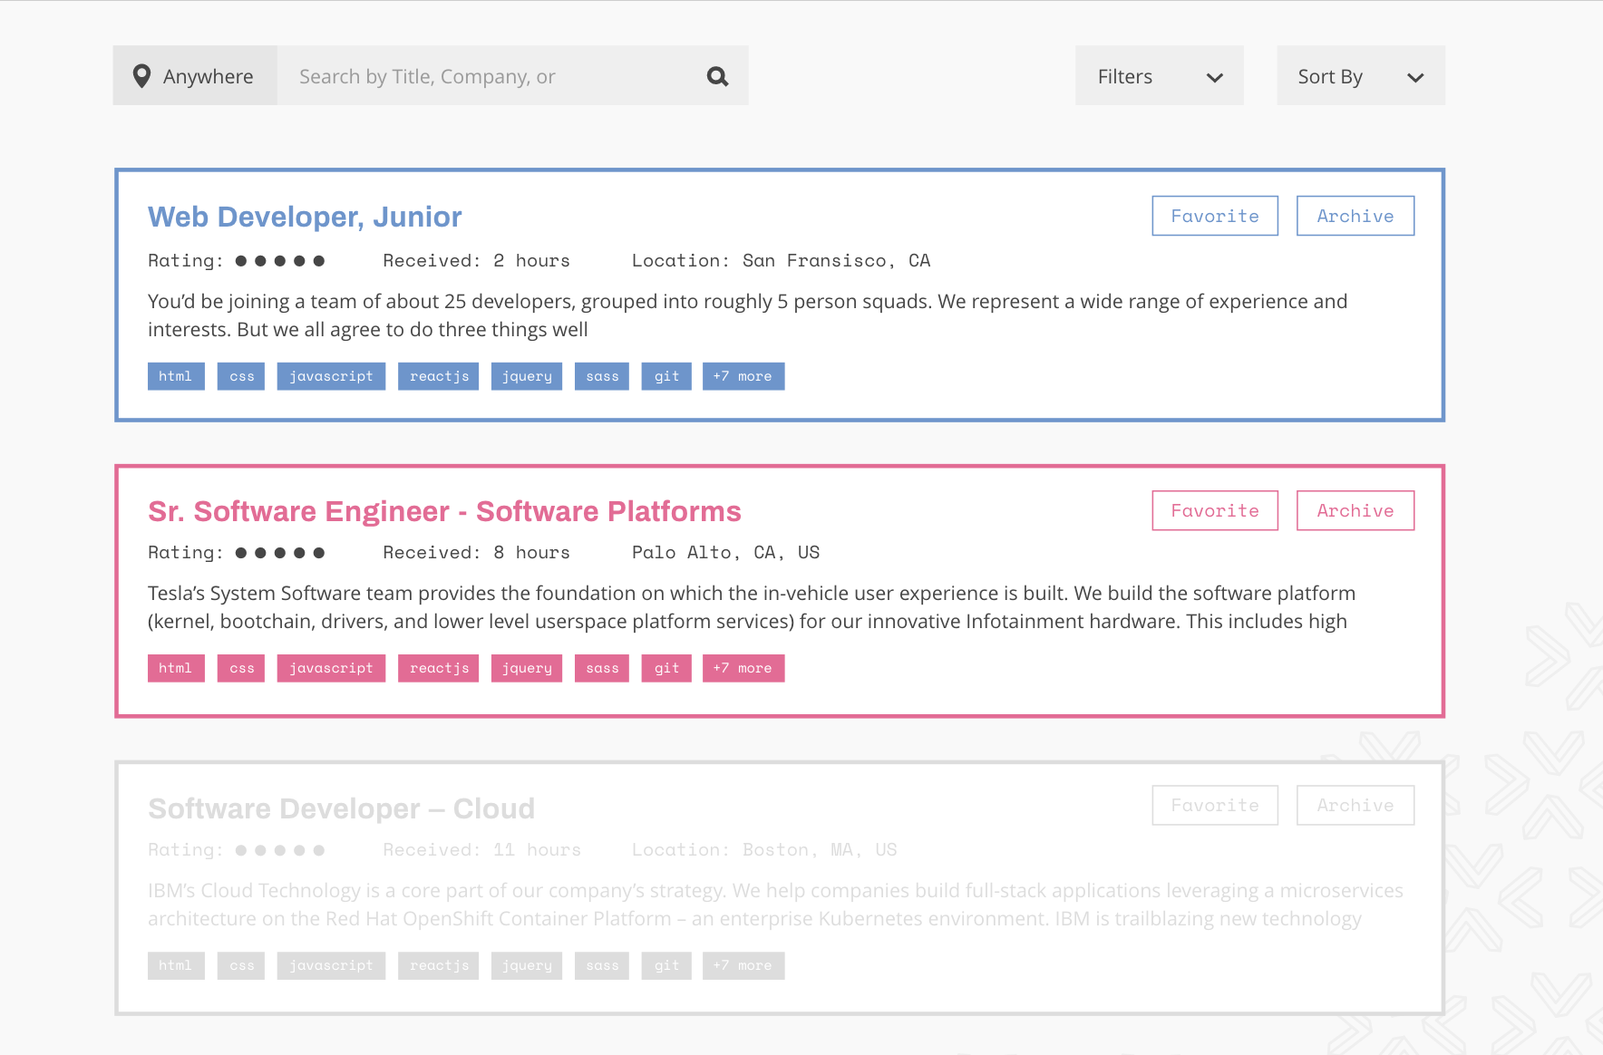Viewport: 1603px width, 1055px height.
Task: Type in the Search by Title field
Action: coord(490,76)
